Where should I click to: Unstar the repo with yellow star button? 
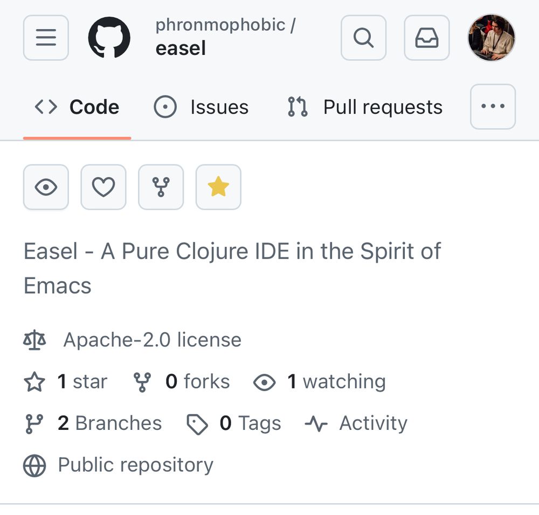[x=218, y=187]
